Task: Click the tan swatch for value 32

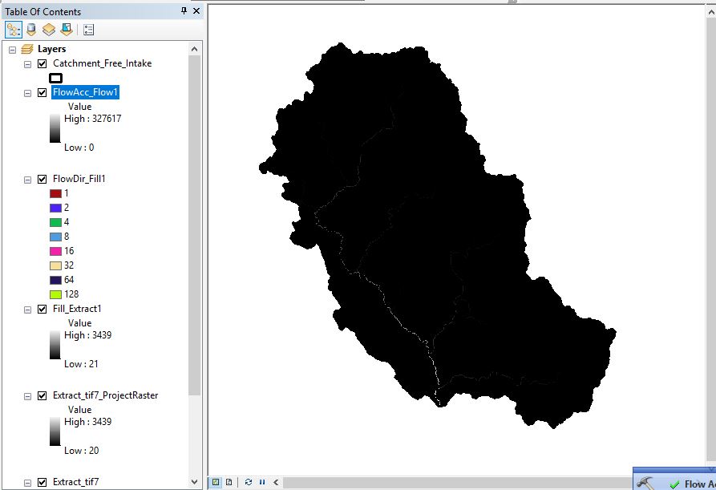Action: pyautogui.click(x=55, y=265)
